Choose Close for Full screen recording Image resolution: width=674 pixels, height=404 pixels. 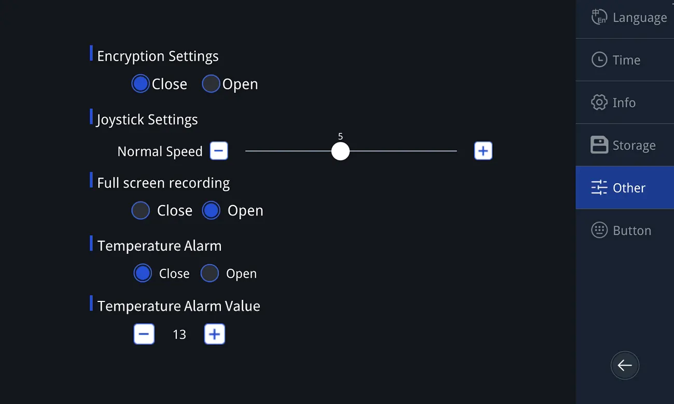click(x=141, y=211)
